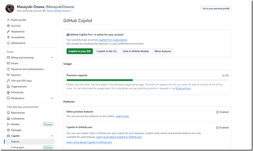The height and width of the screenshot is (151, 253).
Task: Click Enabled status for Copilot in GitHub.com
Action: [224, 128]
